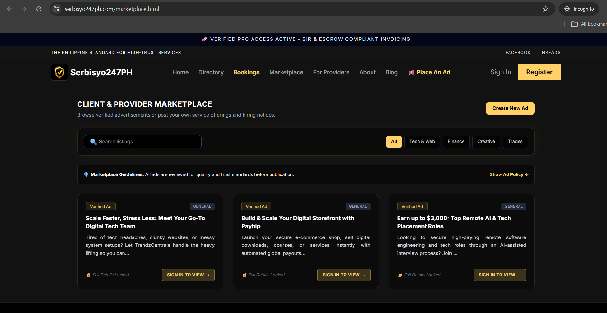Expand Show Ad Policy section
The image size is (607, 313).
click(x=509, y=174)
